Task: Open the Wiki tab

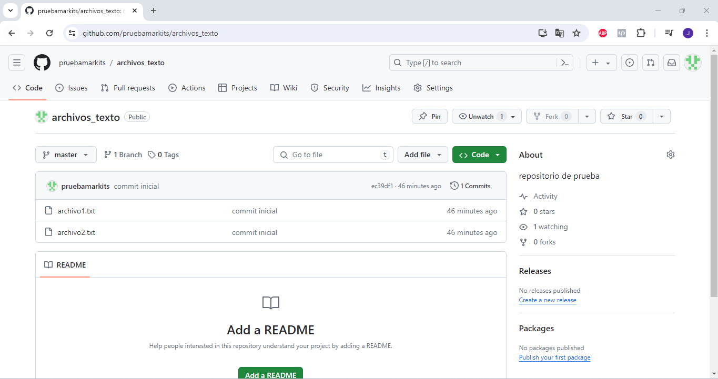Action: point(284,88)
